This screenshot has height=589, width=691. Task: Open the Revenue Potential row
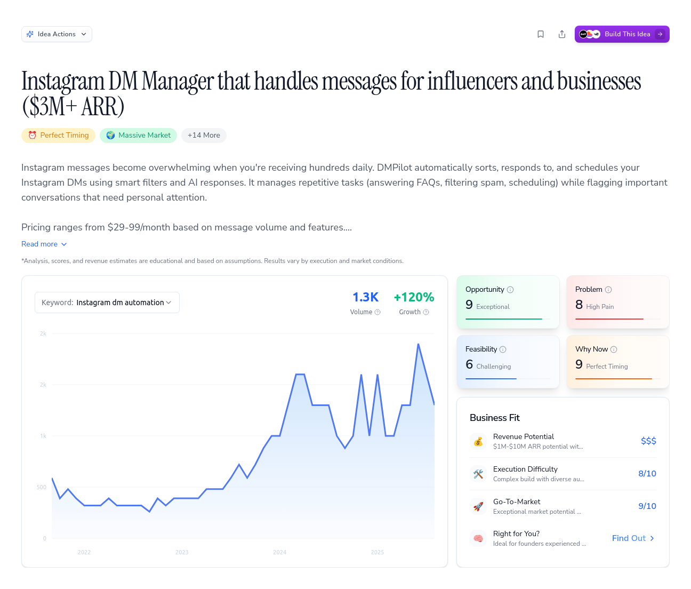pos(563,441)
